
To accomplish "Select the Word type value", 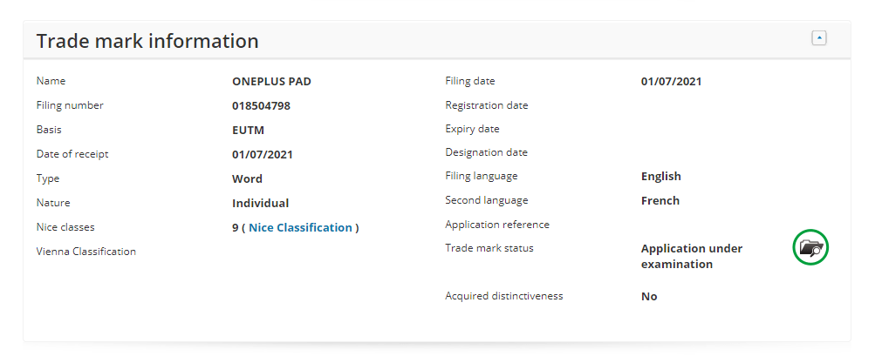I will (x=247, y=178).
